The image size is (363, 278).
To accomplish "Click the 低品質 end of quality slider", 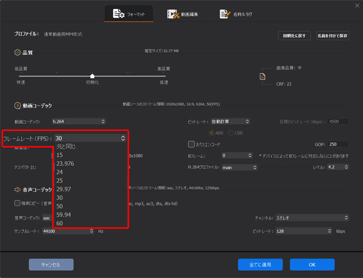I will [21, 69].
